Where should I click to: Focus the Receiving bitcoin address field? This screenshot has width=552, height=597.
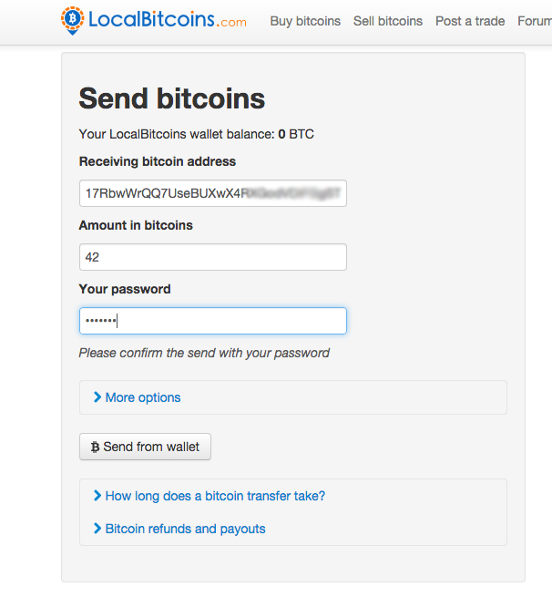coord(212,193)
